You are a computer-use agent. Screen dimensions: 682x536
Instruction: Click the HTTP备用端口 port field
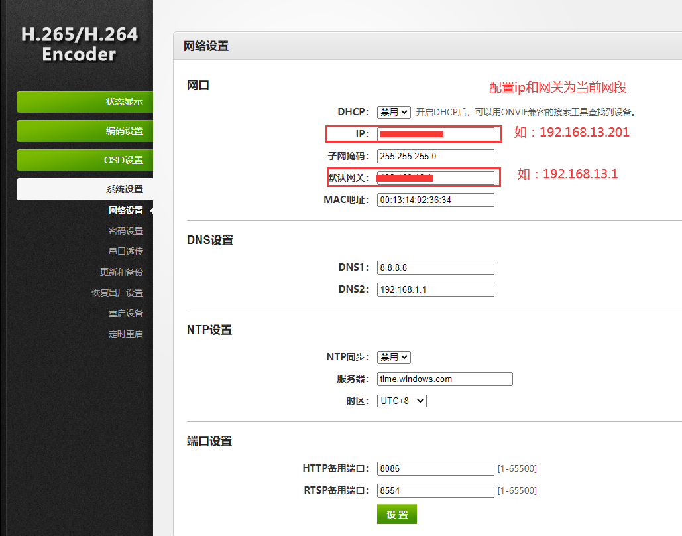coord(435,468)
